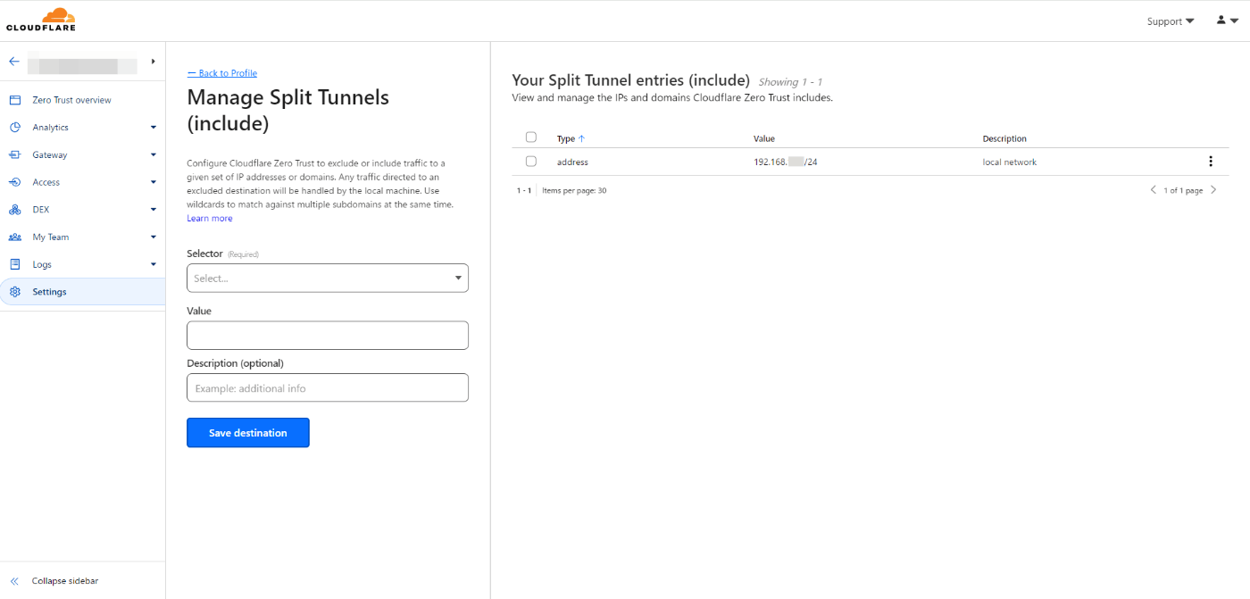Expand the account switcher arrow

pos(153,62)
